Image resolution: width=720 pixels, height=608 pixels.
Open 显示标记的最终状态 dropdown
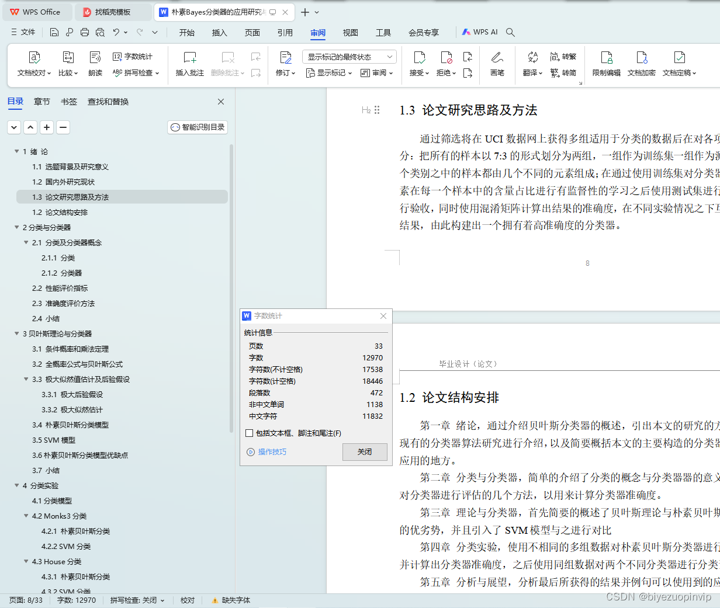coord(349,57)
